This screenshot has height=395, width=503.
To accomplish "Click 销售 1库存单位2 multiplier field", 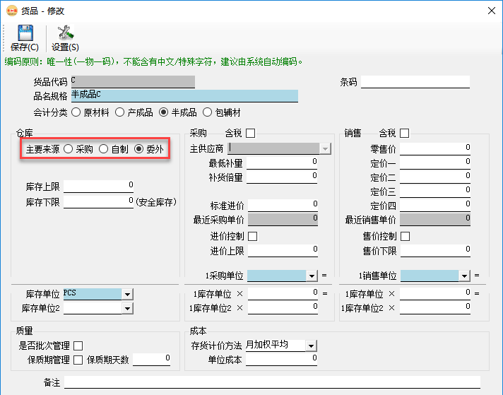I will pyautogui.click(x=435, y=308).
